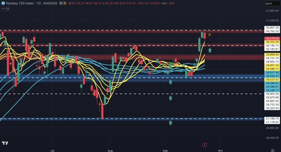Click the red down arrow marker near August low
The image size is (281, 152).
(x=92, y=89)
